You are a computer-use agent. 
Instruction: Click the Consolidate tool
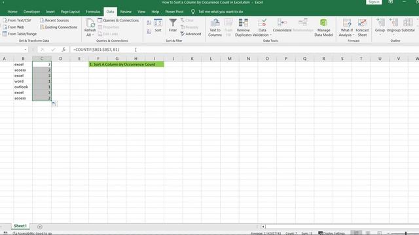tap(282, 25)
